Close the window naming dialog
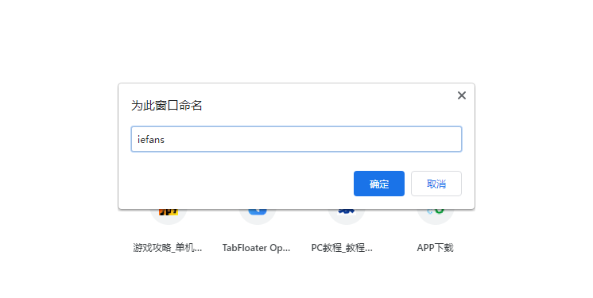The image size is (593, 298). pyautogui.click(x=461, y=95)
